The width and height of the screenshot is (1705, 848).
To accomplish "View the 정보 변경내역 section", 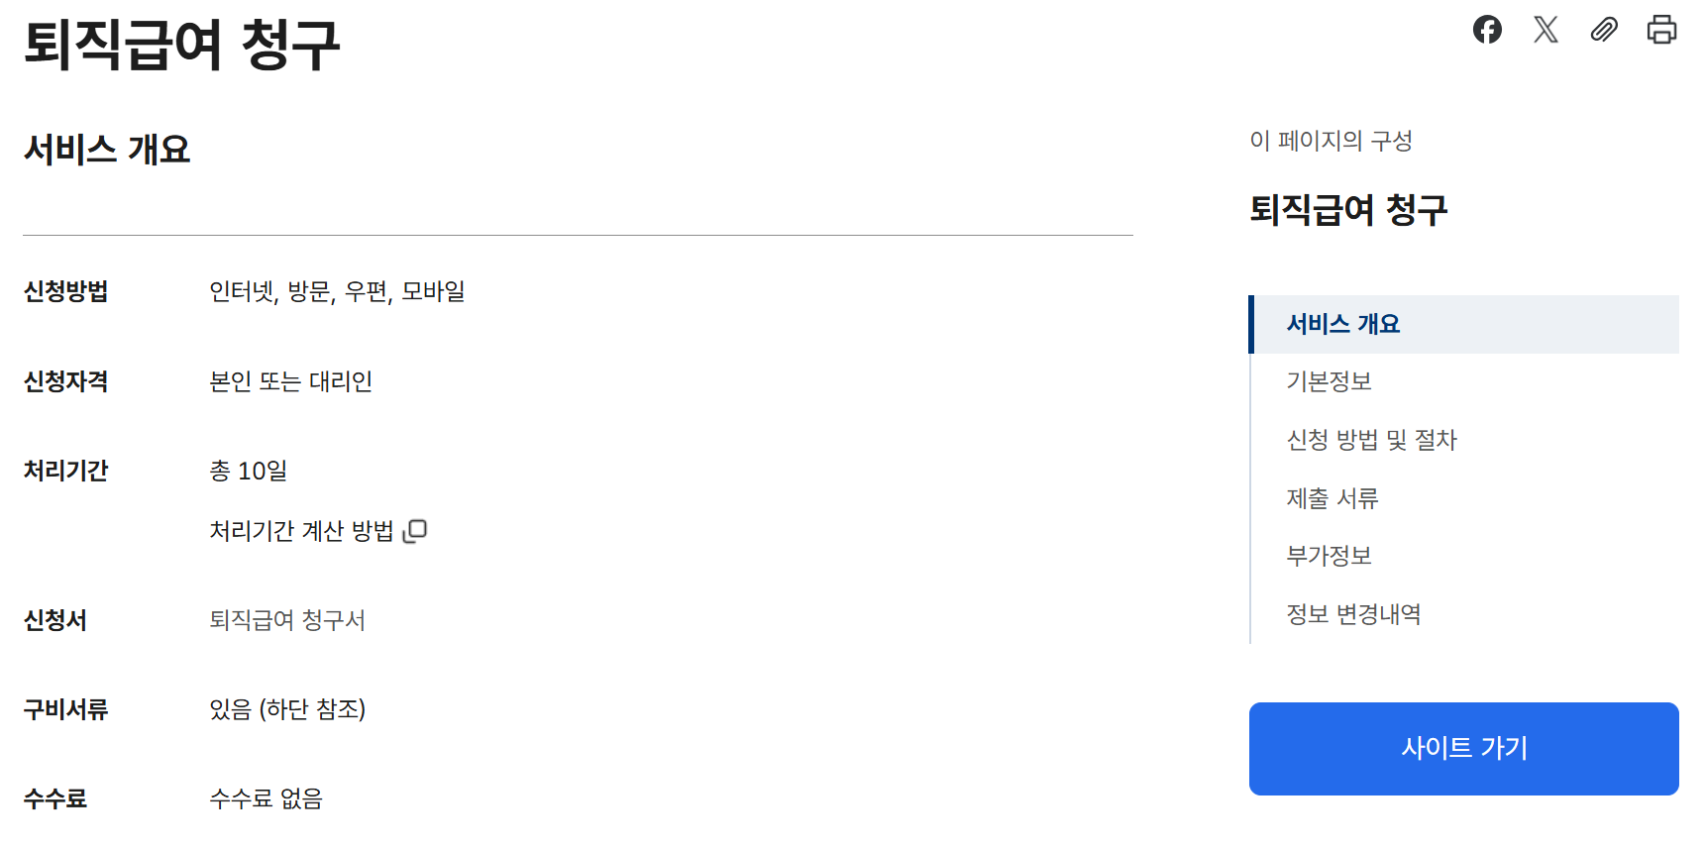I will coord(1353,614).
